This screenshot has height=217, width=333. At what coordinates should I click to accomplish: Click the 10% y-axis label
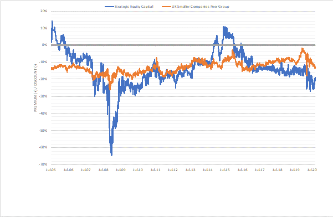[44, 28]
